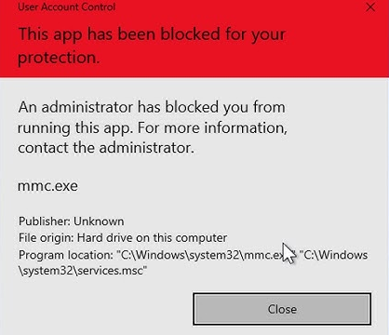Click the \system32\services.msc path text
The image size is (389, 335).
coord(83,271)
